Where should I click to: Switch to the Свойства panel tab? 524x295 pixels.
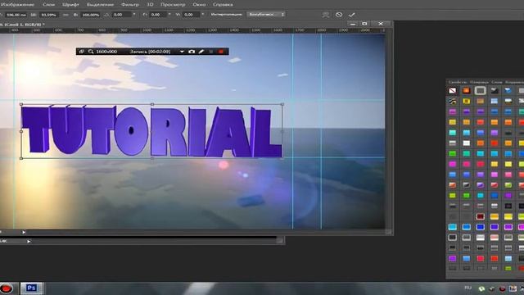coord(458,82)
